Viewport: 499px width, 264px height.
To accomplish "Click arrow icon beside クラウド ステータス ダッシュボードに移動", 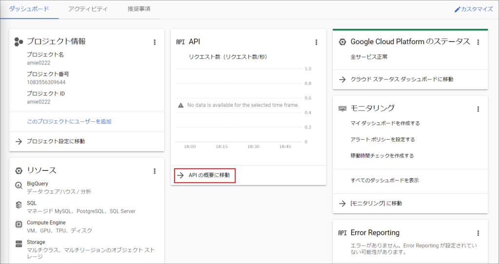I will tap(342, 79).
